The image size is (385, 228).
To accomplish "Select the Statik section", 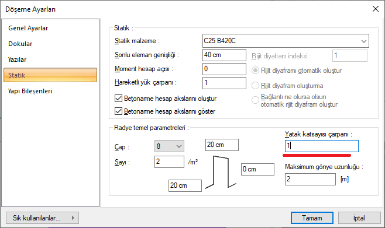I will [50, 75].
